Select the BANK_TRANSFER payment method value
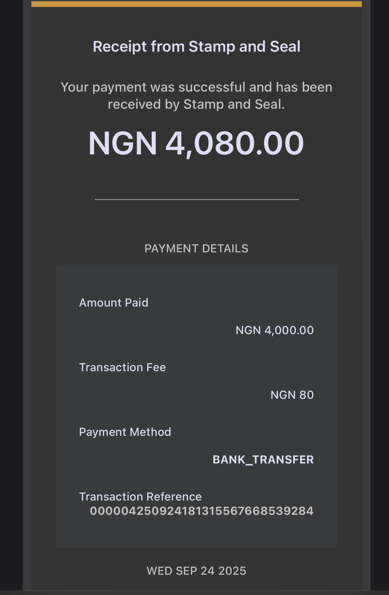 pos(263,460)
